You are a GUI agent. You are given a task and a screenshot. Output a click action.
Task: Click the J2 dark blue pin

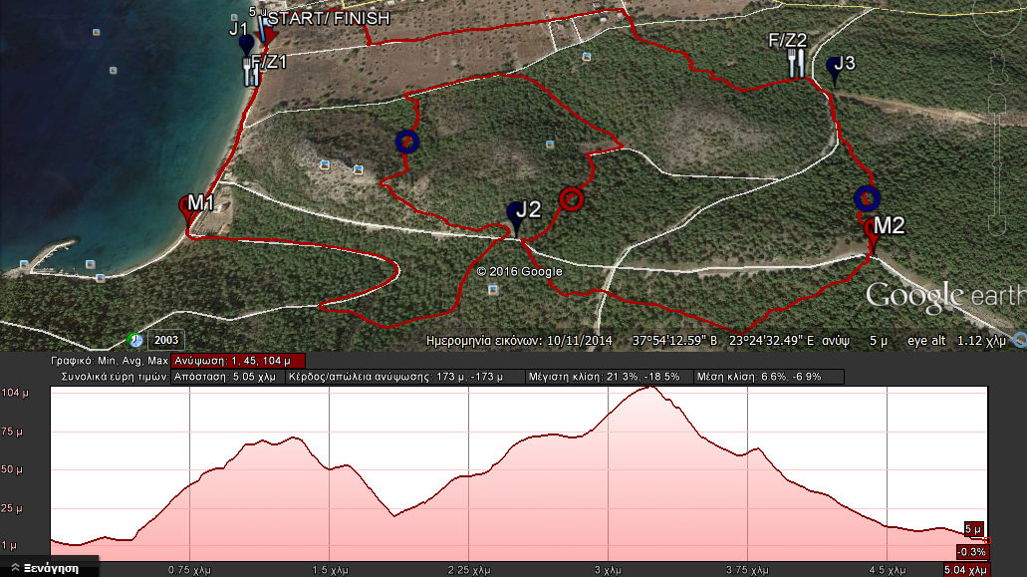point(515,215)
